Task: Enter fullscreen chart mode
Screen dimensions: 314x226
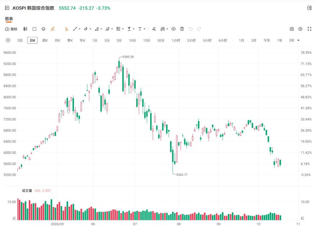Action: [309, 29]
